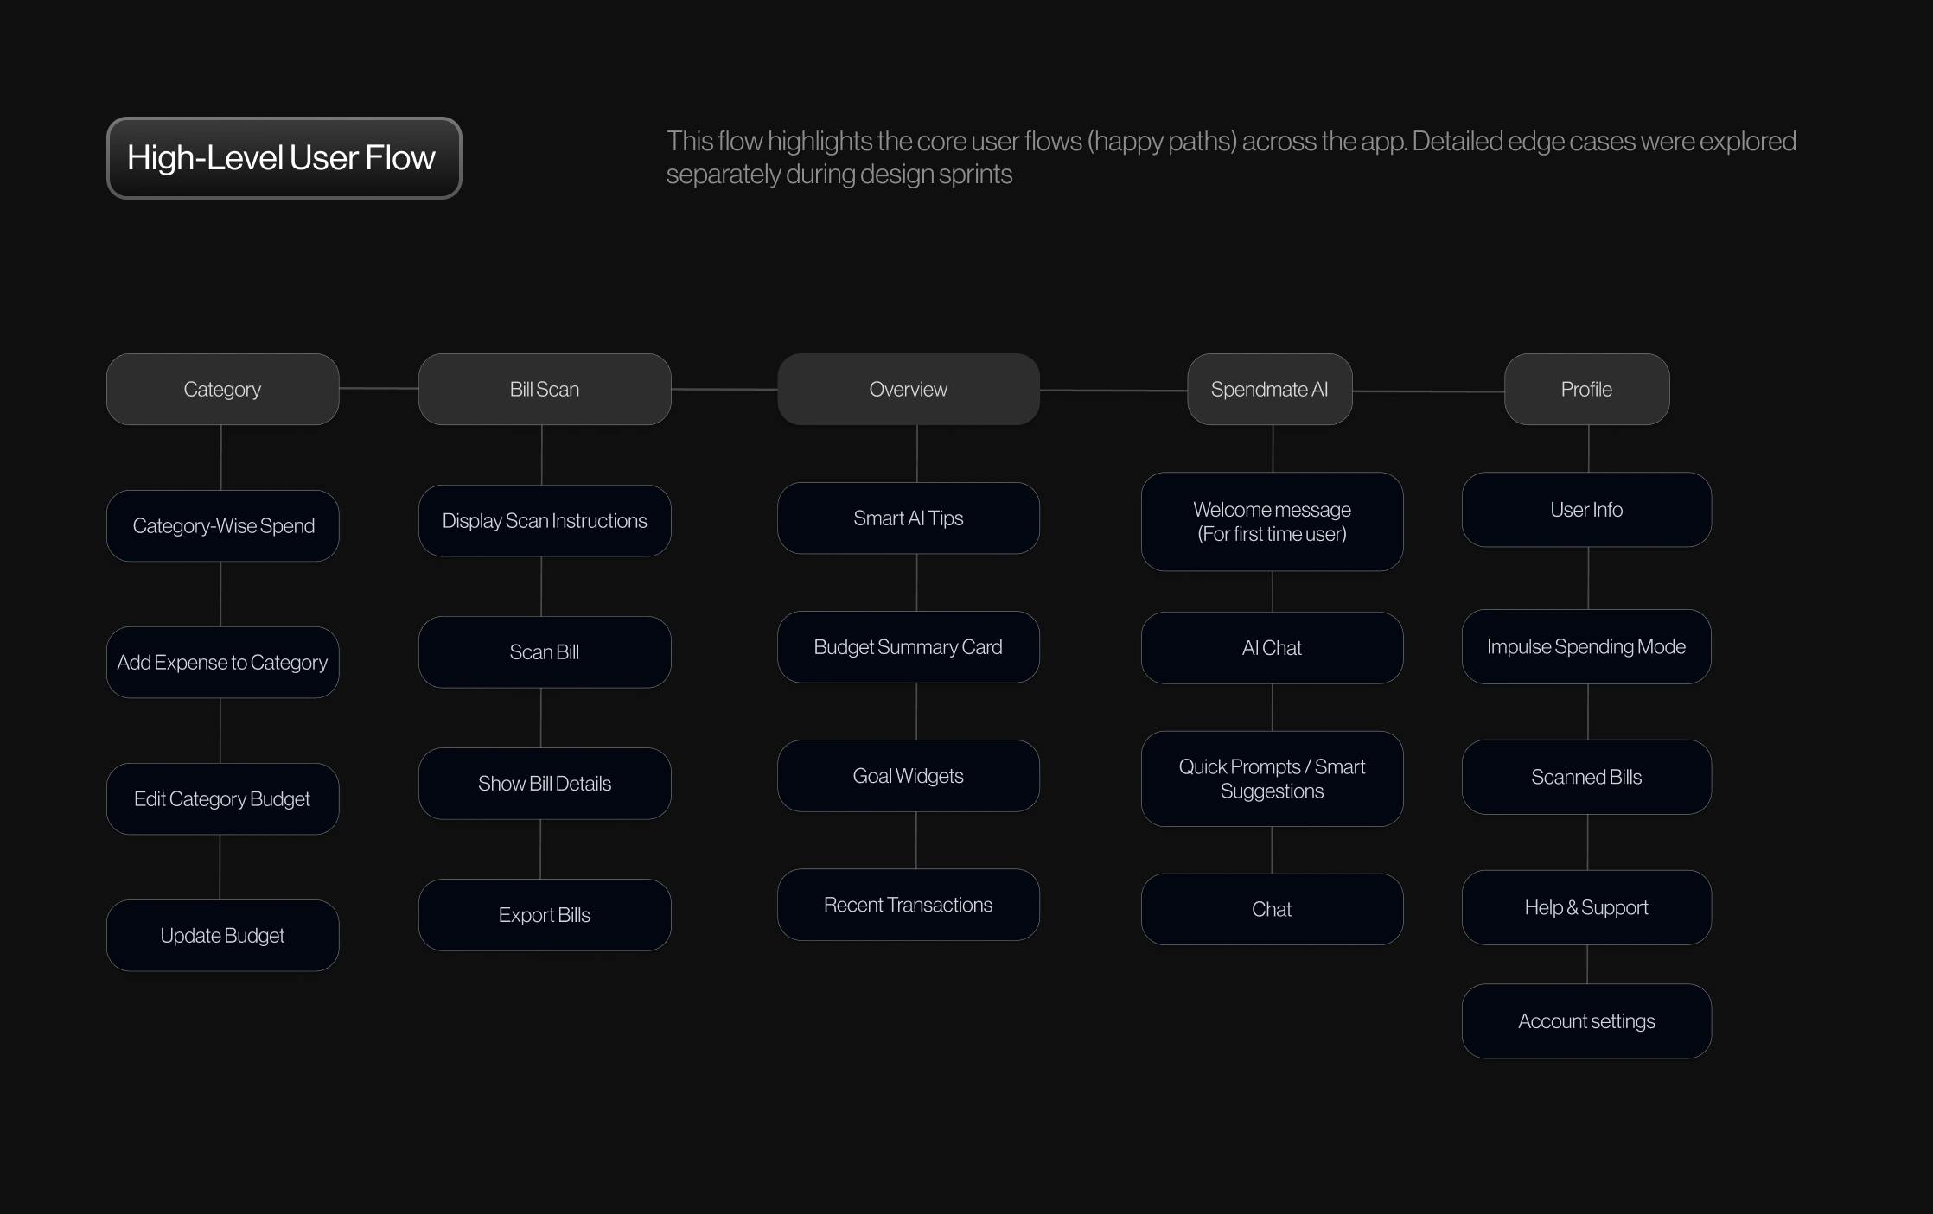Select the Account settings node
The image size is (1933, 1214).
pos(1586,1021)
